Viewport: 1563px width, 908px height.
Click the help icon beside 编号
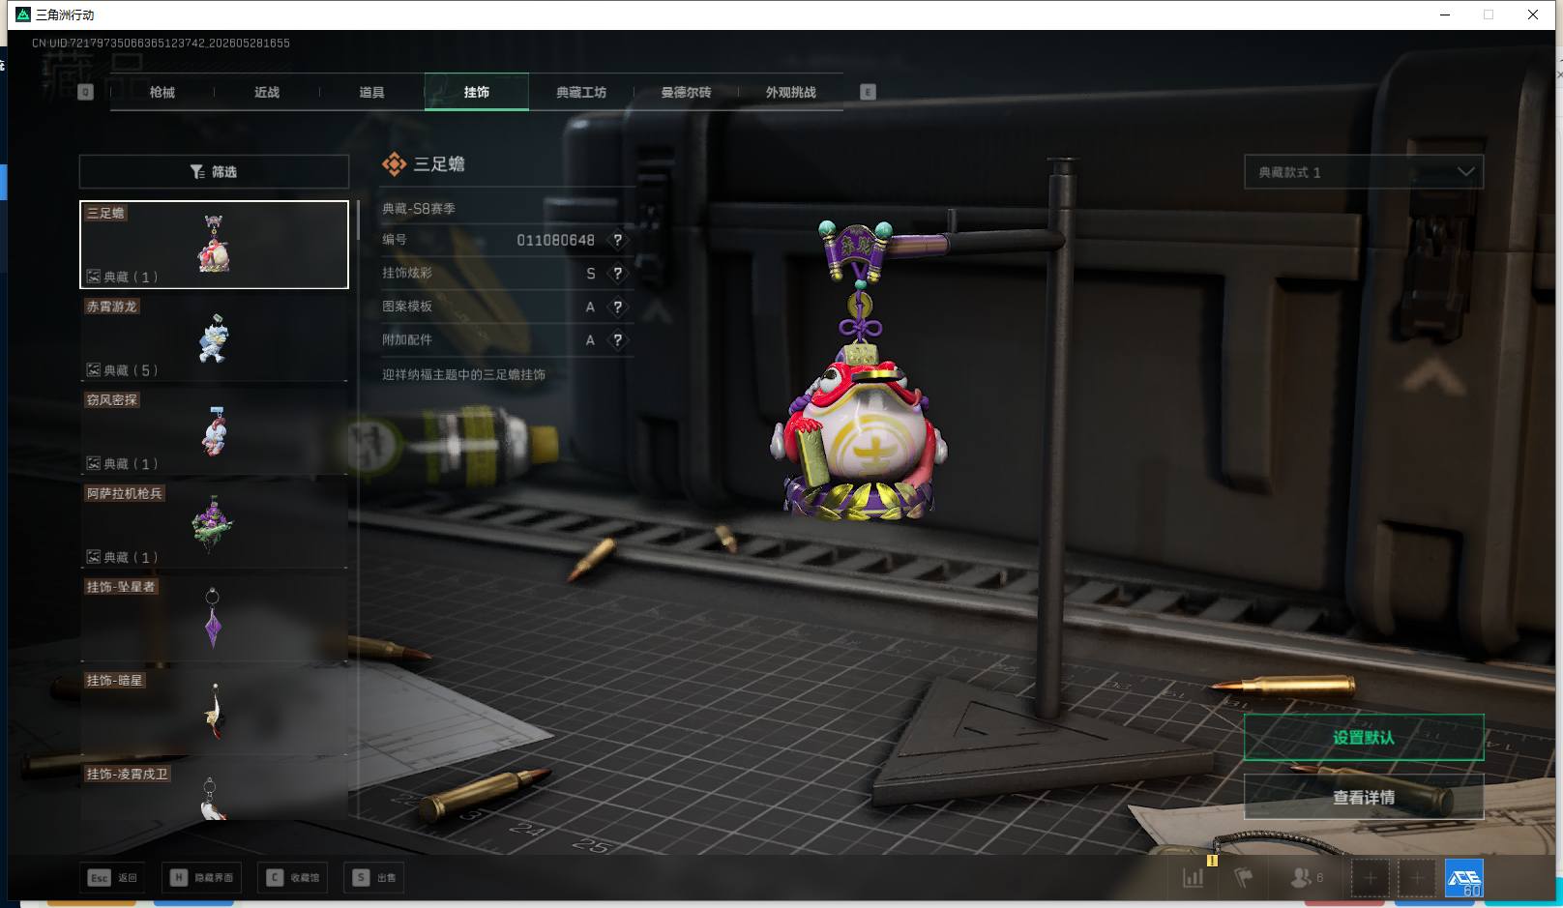(x=618, y=240)
